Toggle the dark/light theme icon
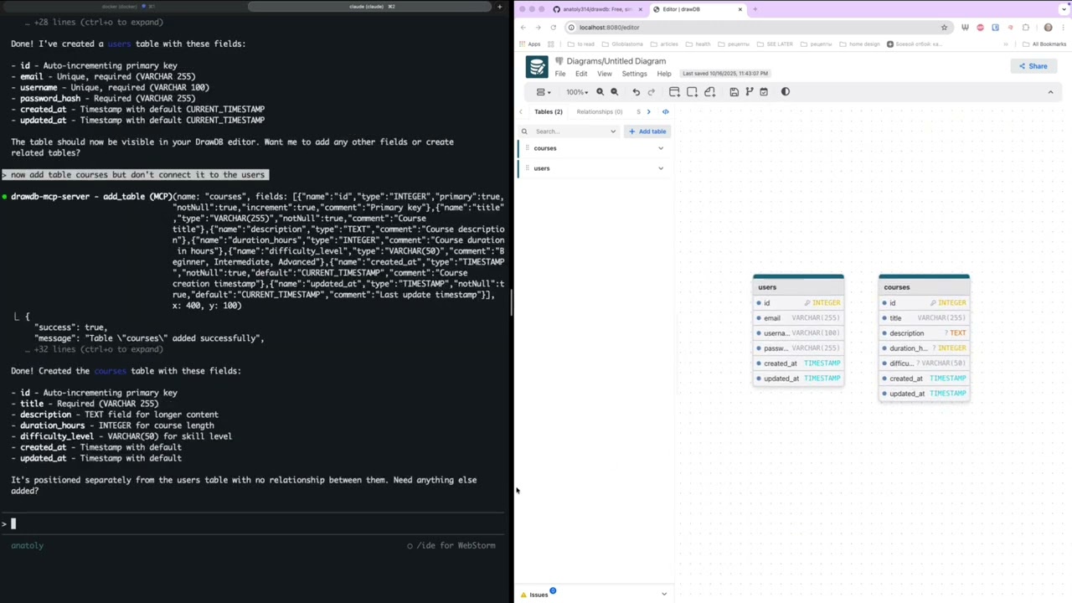 click(x=785, y=92)
